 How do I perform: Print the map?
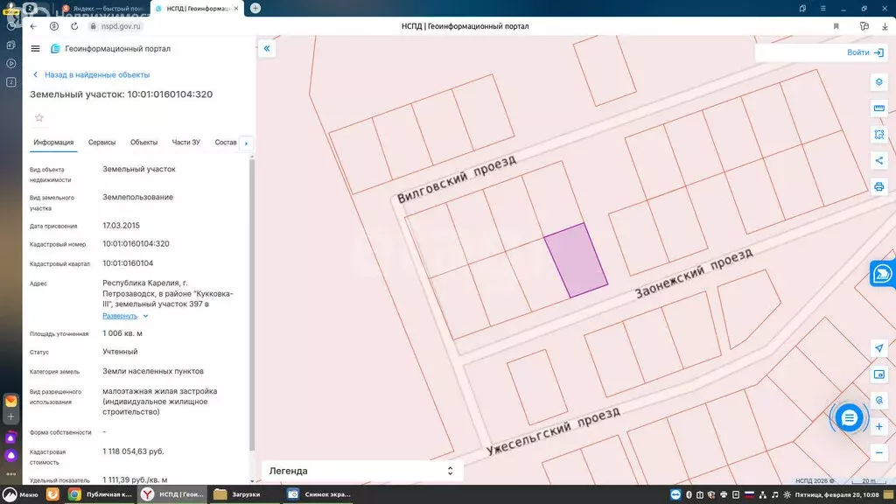coord(878,186)
